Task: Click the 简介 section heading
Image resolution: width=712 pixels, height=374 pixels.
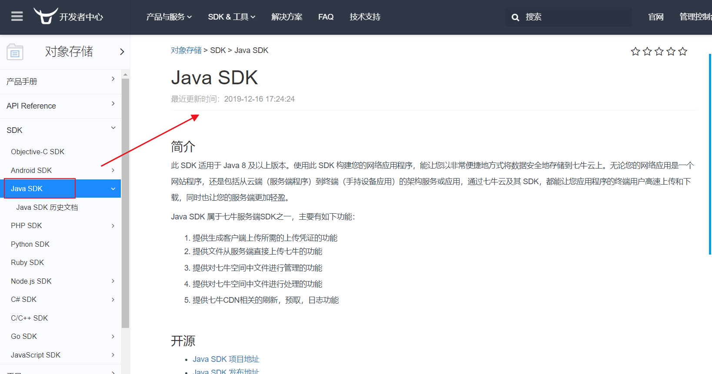Action: (x=183, y=146)
